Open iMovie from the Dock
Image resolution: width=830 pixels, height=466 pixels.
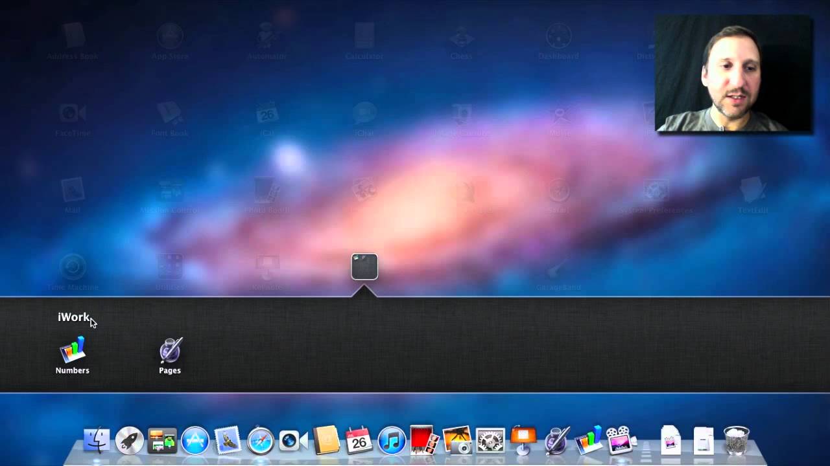(x=621, y=440)
